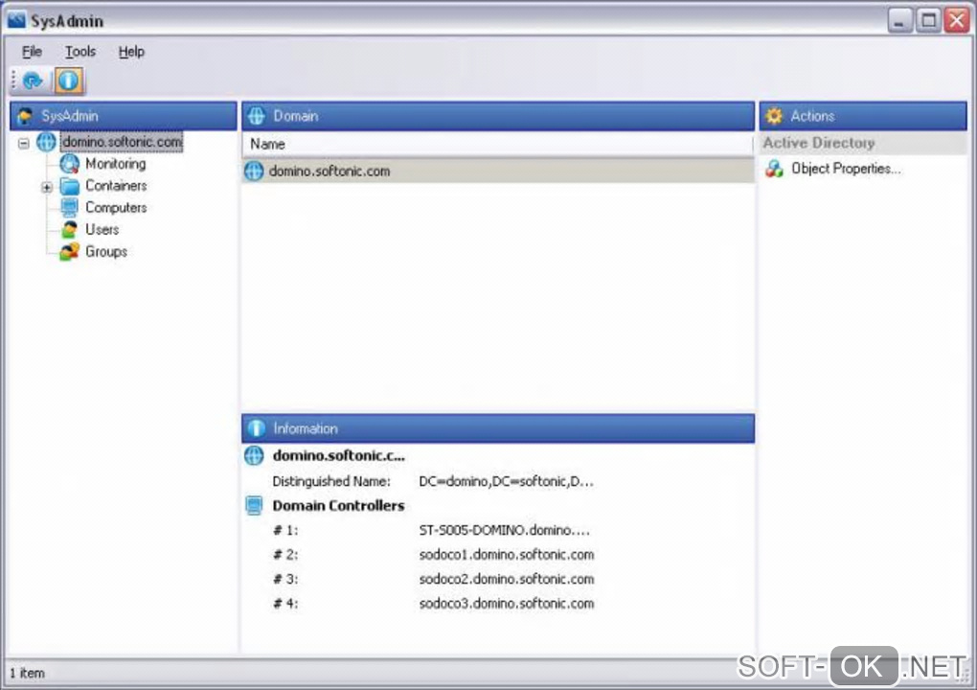Select Computers in the tree
The width and height of the screenshot is (977, 690).
tap(116, 208)
